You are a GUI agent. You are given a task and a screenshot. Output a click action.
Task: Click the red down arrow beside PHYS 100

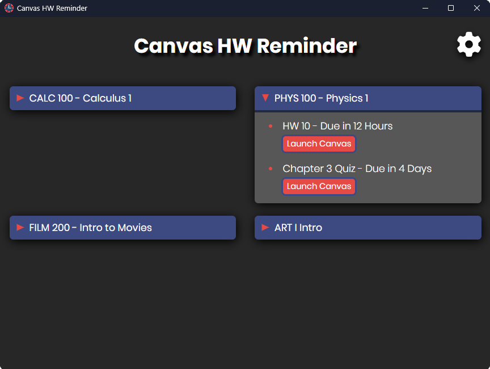[265, 98]
